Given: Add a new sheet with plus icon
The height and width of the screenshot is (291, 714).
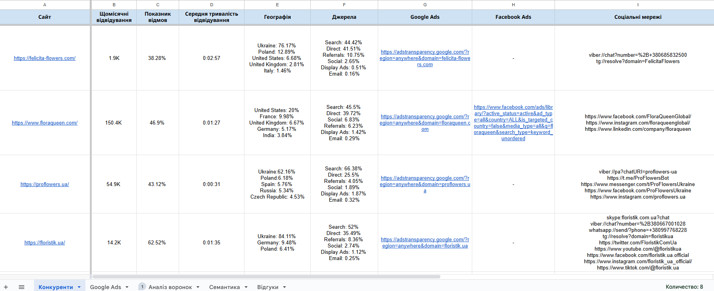Looking at the screenshot, I should click(6, 287).
